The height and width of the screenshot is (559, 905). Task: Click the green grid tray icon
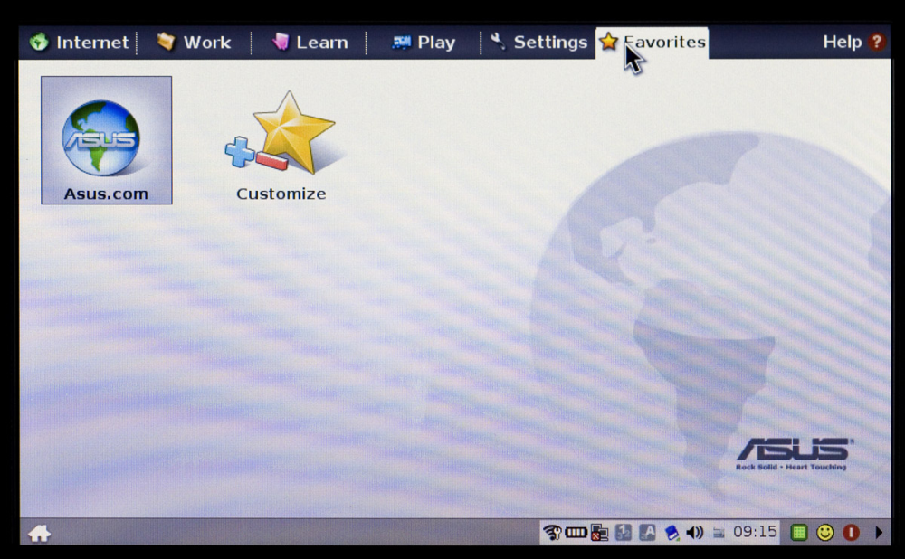pos(798,532)
